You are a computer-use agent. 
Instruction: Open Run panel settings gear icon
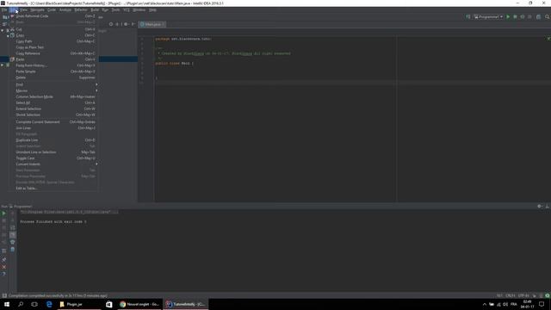540,207
